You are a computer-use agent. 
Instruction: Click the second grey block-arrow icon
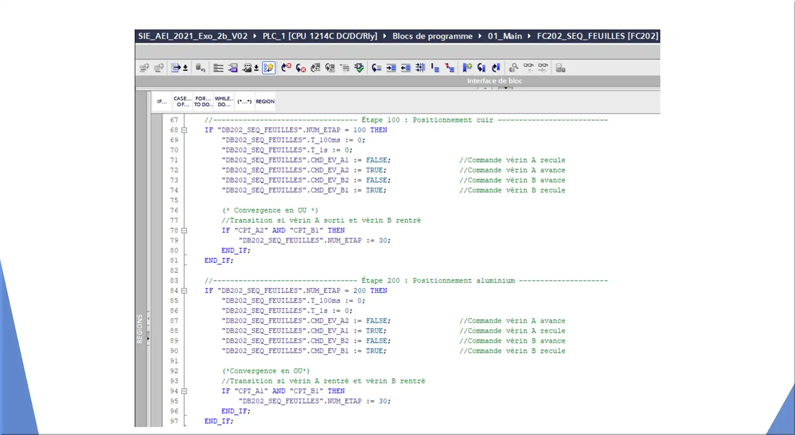pos(330,68)
